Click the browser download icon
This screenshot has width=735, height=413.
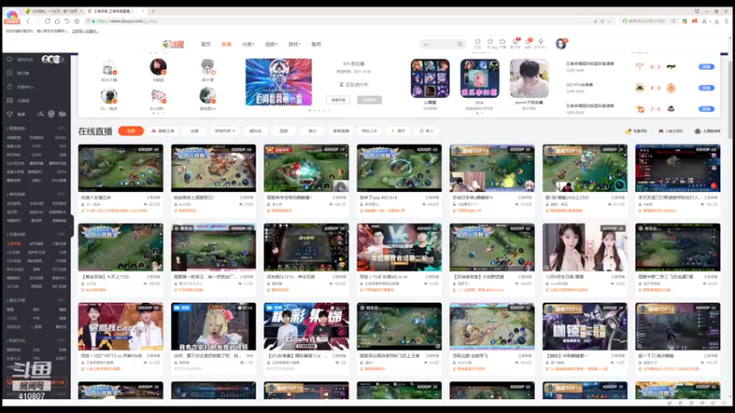coord(717,21)
